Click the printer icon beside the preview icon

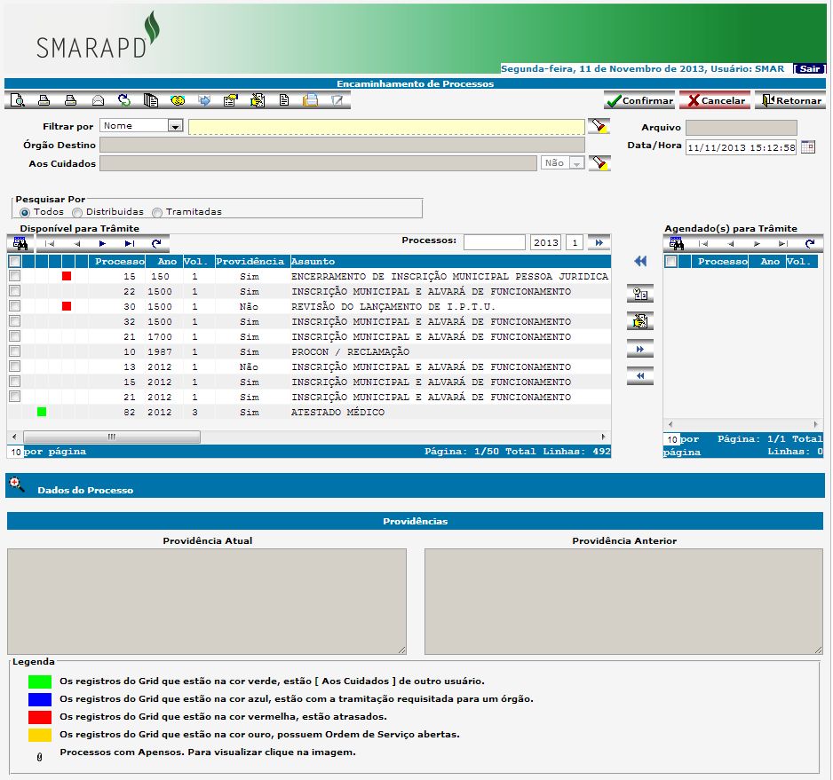click(x=44, y=99)
